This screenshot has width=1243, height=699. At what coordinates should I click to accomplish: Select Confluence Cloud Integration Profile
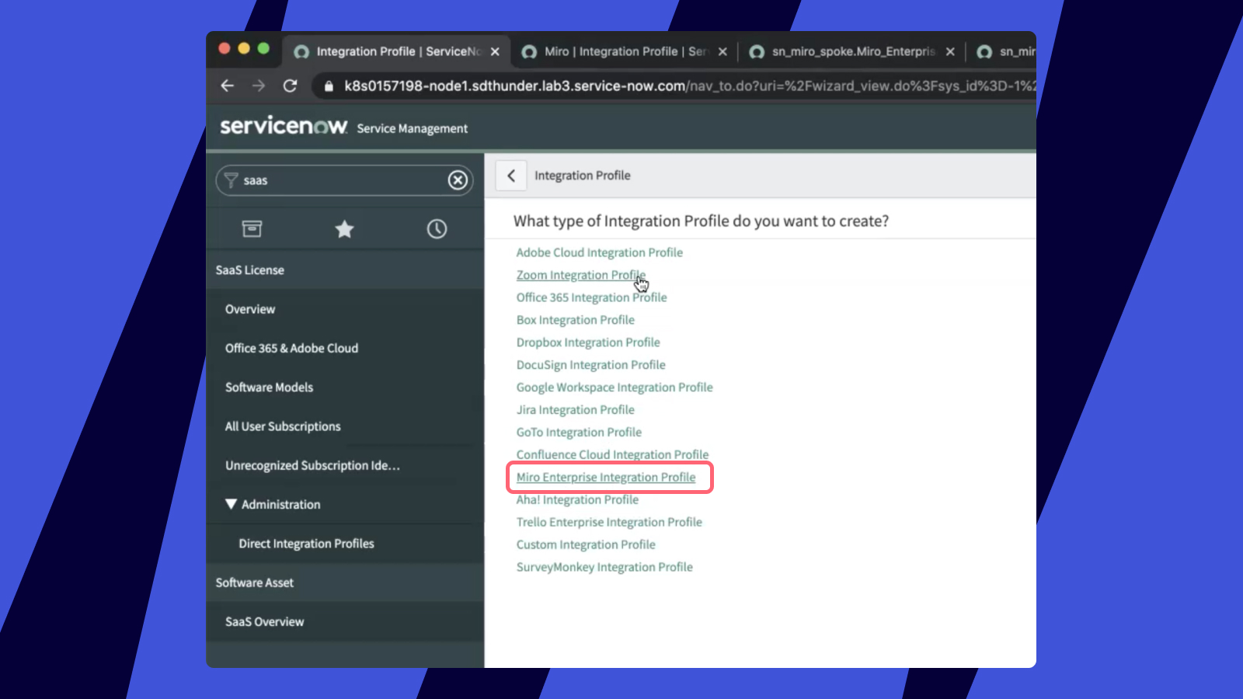tap(612, 455)
